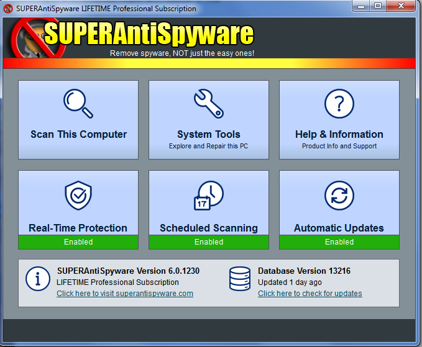Viewport: 422px width, 347px height.
Task: Click 'Product Info and Support' text
Action: click(x=339, y=146)
